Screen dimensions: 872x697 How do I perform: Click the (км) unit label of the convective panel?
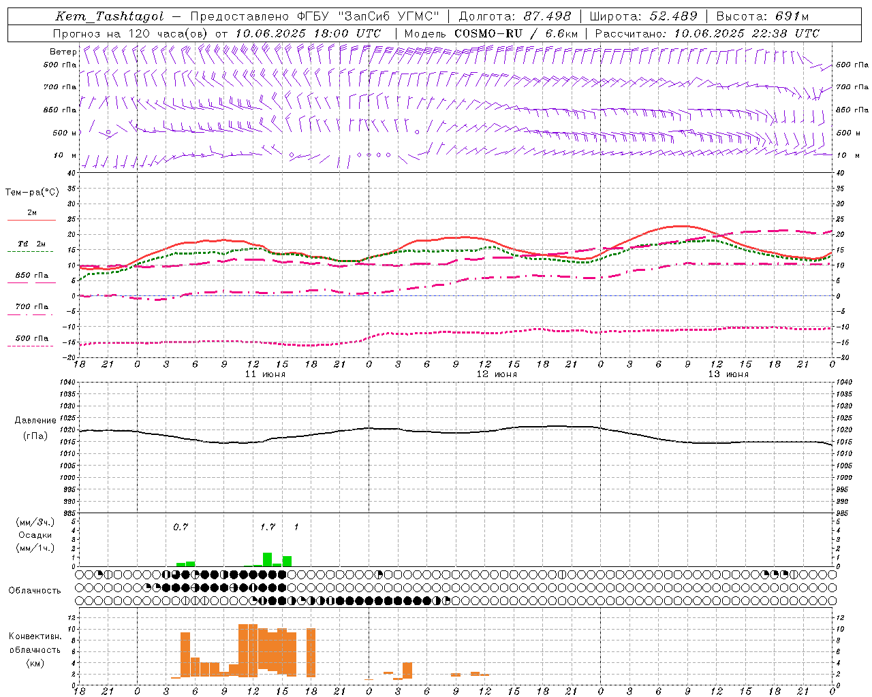coord(35,663)
